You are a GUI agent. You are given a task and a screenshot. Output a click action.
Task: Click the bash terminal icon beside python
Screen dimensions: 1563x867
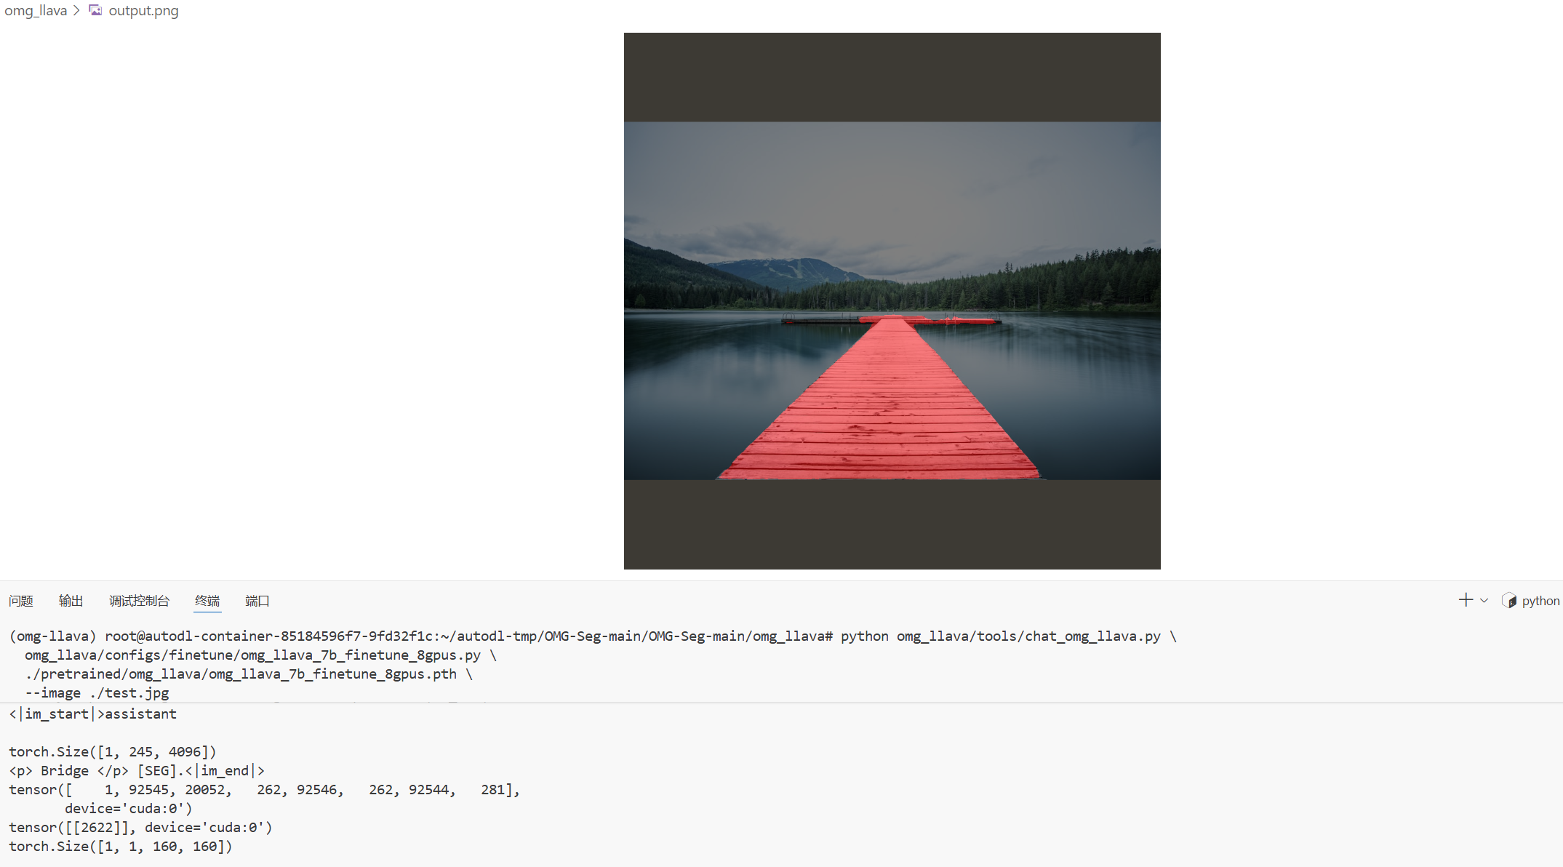(1509, 601)
